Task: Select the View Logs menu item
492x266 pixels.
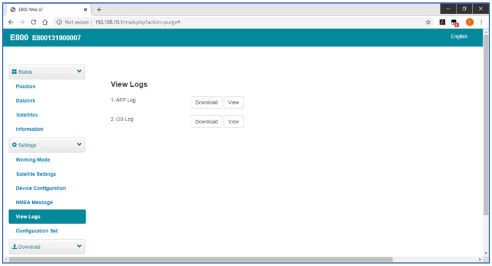Action: point(47,217)
